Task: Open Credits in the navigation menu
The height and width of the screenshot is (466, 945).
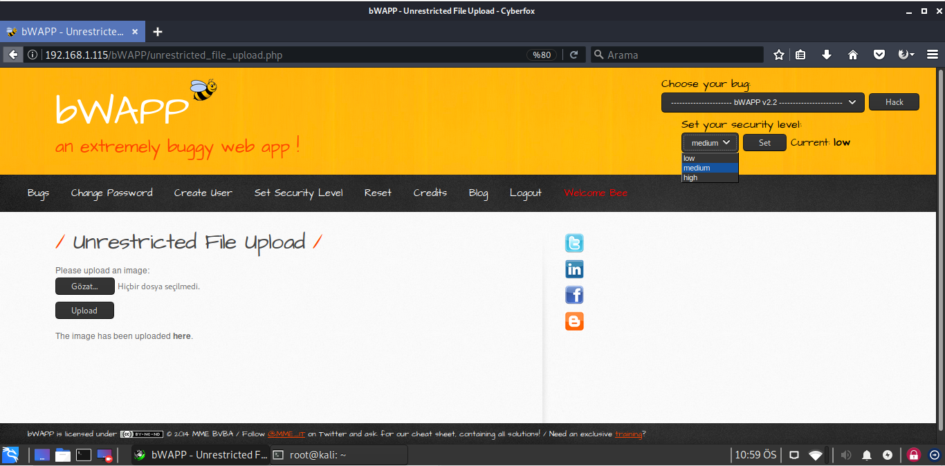Action: [x=430, y=193]
